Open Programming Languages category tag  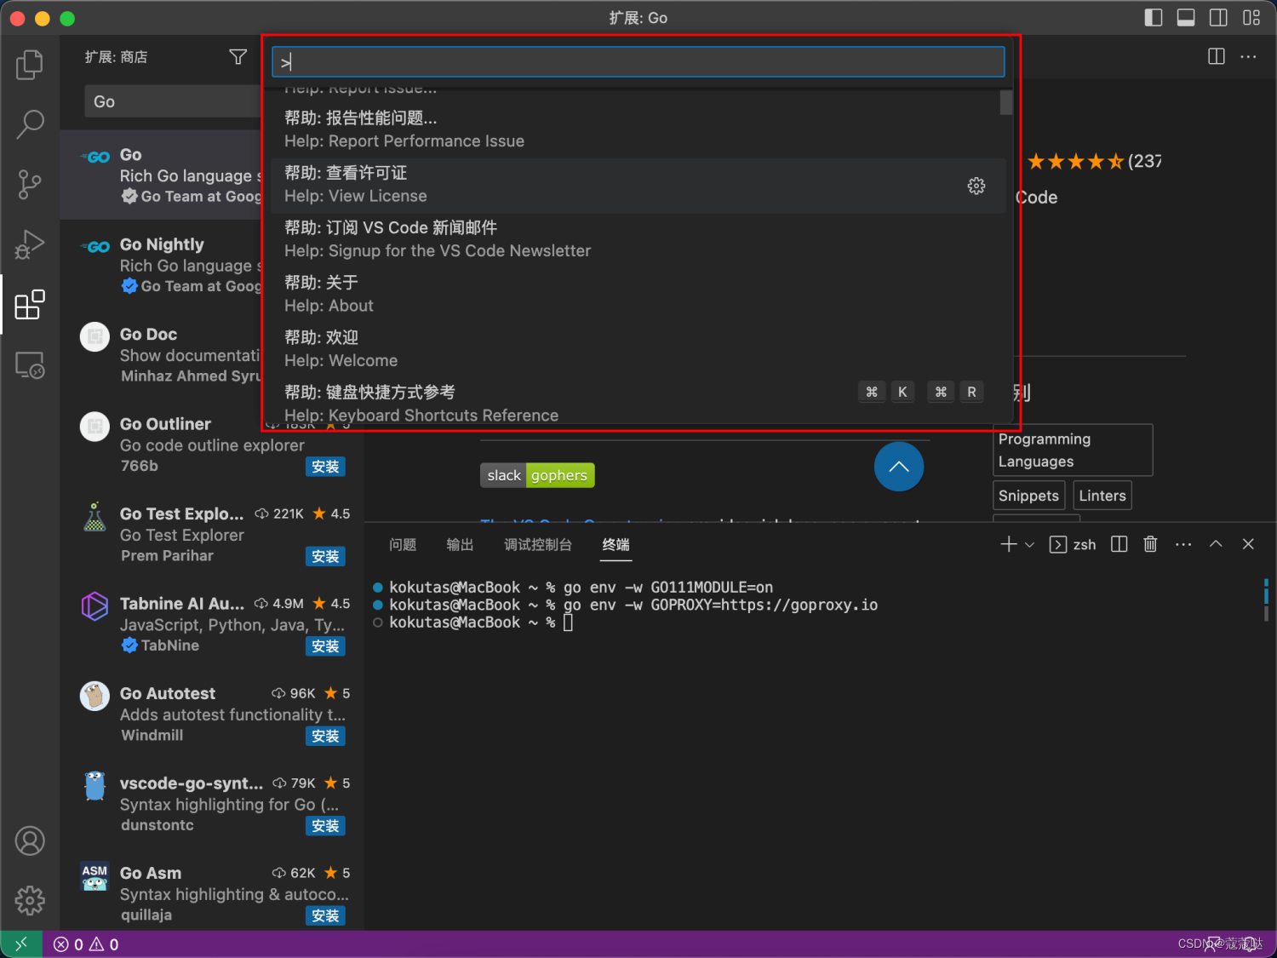tap(1073, 450)
